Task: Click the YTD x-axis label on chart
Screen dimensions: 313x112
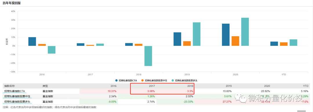Action: [x=284, y=74]
